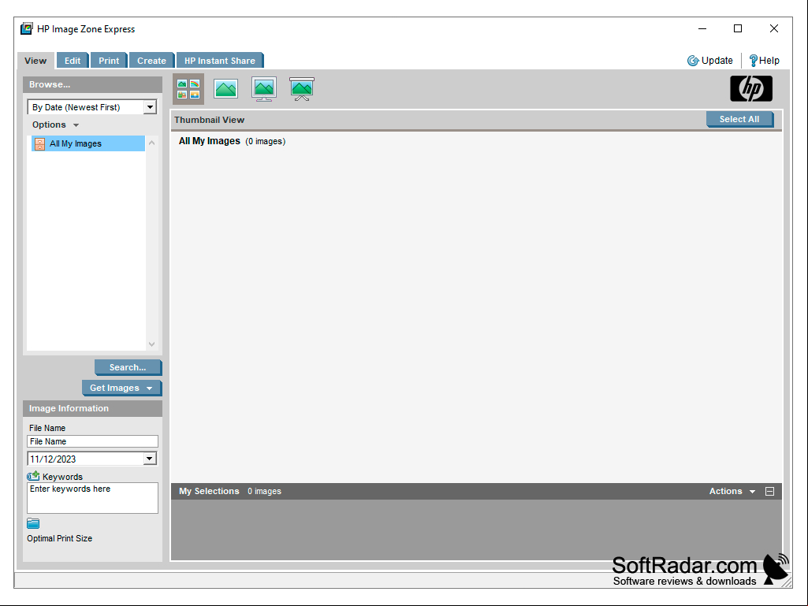This screenshot has height=606, width=808.
Task: Open the full screen monitor view icon
Action: 264,88
